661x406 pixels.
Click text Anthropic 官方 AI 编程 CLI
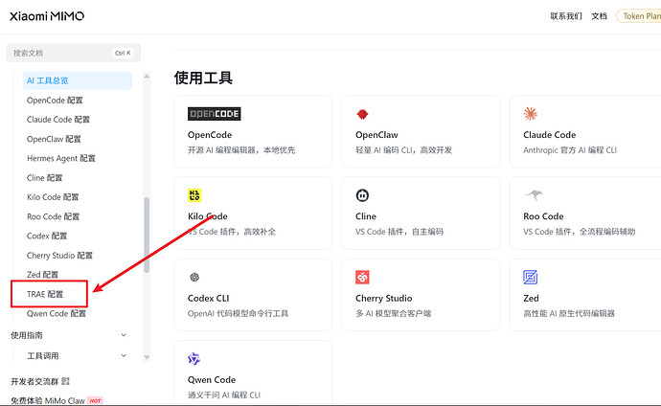570,150
